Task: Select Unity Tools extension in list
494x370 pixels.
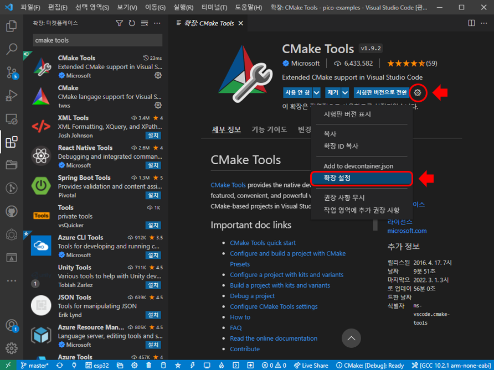Action: click(97, 276)
